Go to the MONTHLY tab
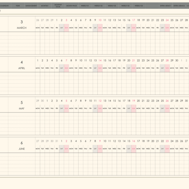The width and height of the screenshot is (189, 189). pyautogui.click(x=44, y=6)
